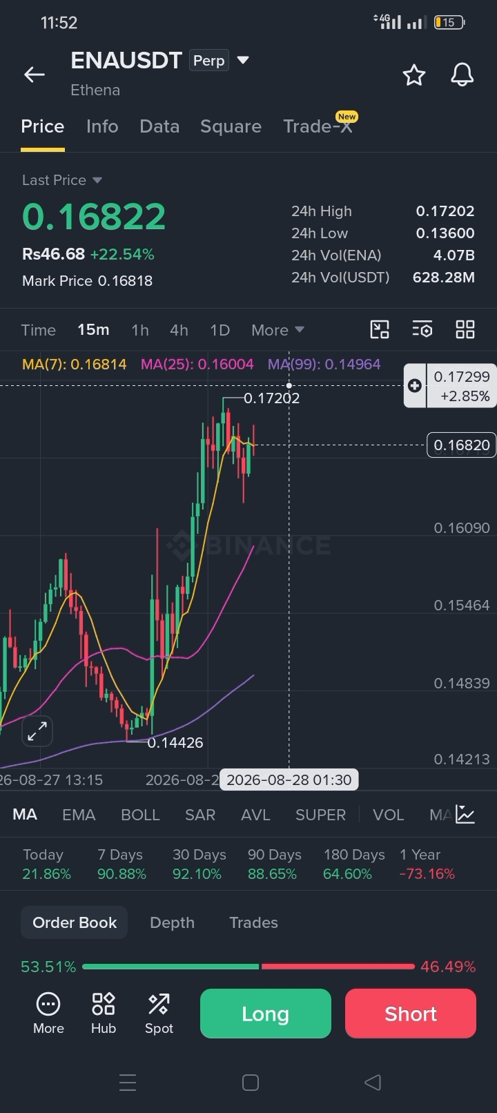Tap the back arrow icon
497x1113 pixels.
click(35, 75)
